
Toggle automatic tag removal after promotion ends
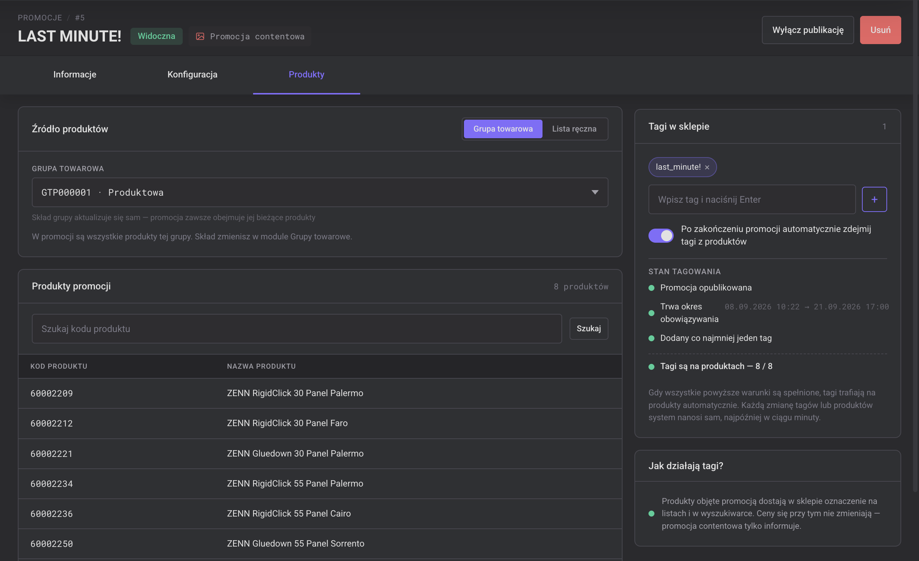[660, 235]
